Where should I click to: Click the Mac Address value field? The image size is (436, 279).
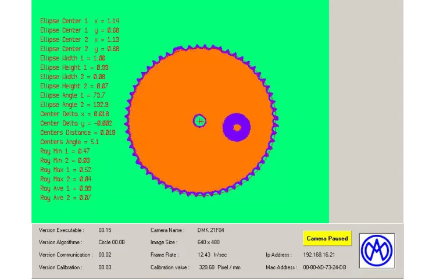pyautogui.click(x=324, y=267)
